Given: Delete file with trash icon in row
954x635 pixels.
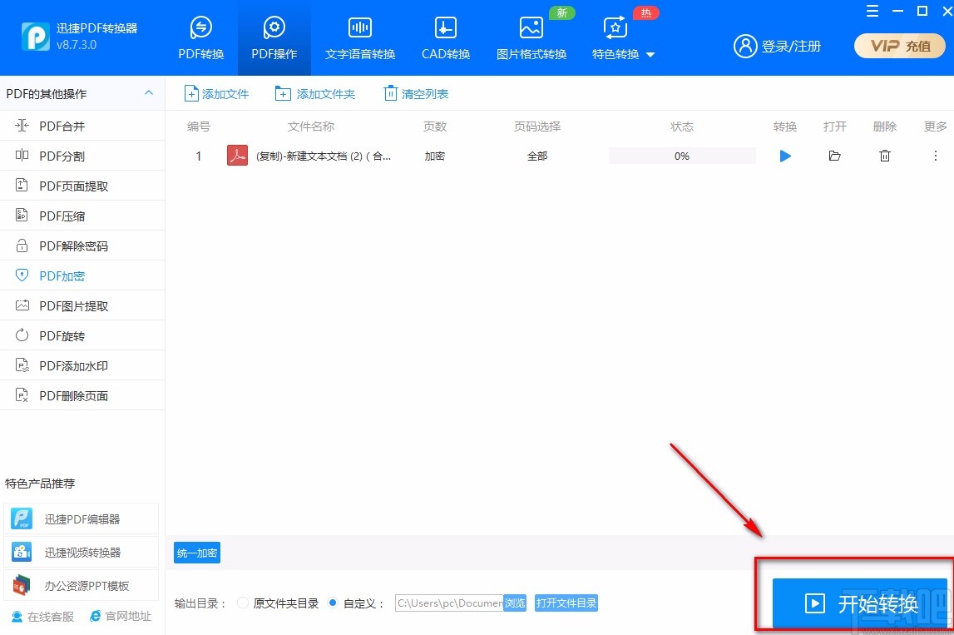Looking at the screenshot, I should point(885,156).
